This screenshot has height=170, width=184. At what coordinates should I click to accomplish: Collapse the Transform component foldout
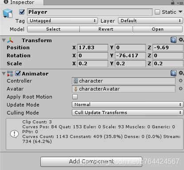coord(4,40)
